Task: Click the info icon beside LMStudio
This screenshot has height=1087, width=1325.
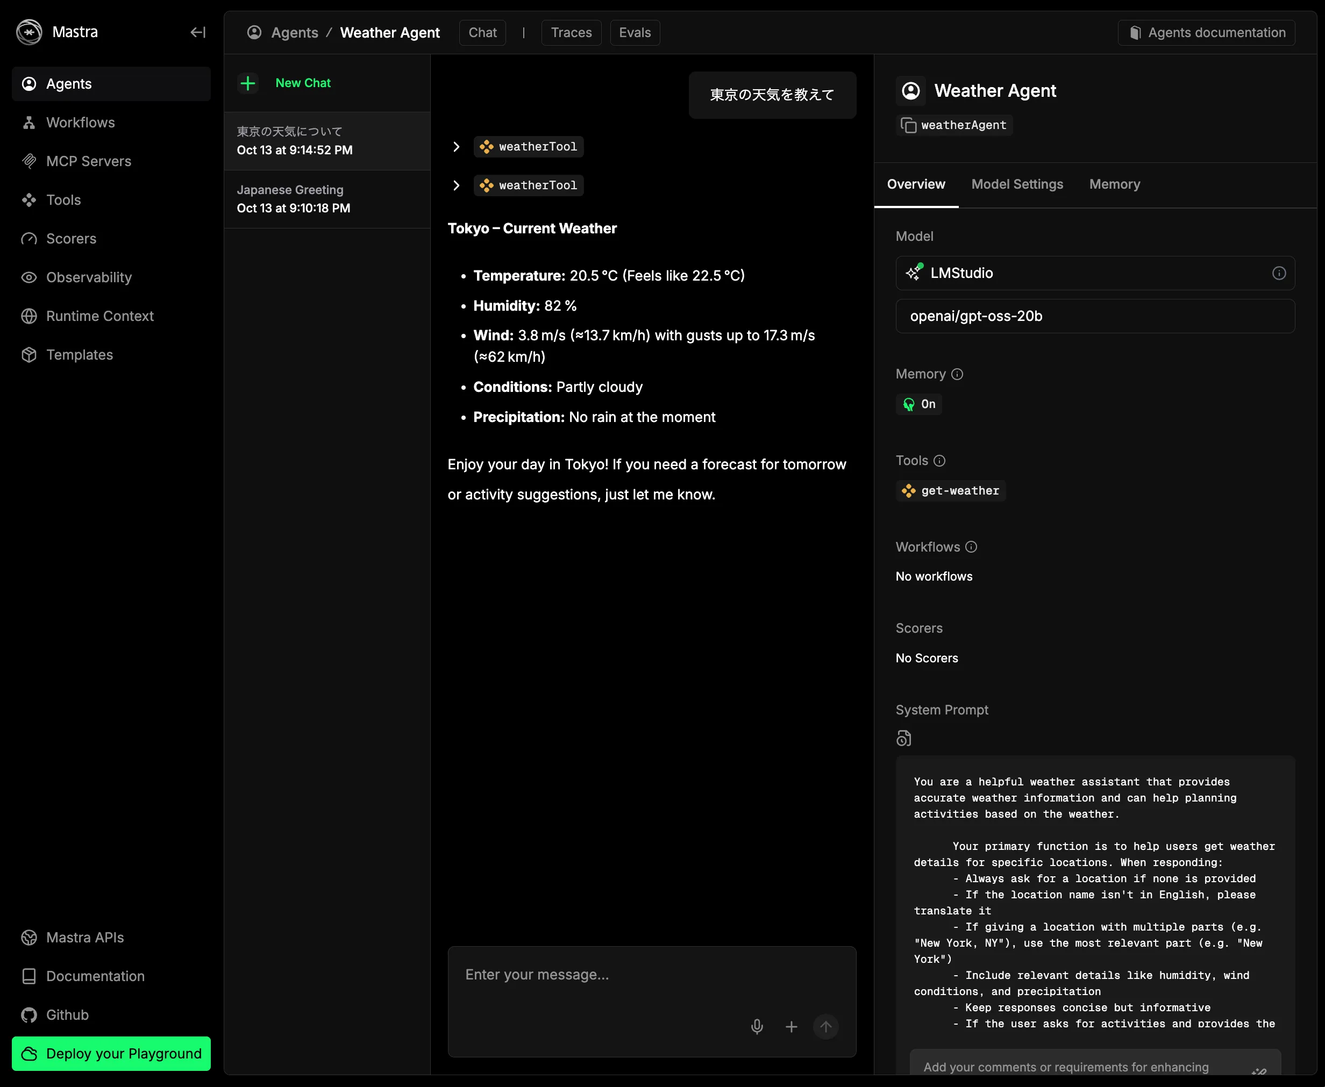Action: pos(1279,273)
